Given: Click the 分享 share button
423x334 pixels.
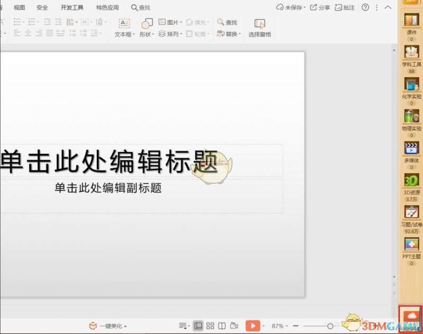Looking at the screenshot, I should point(320,7).
